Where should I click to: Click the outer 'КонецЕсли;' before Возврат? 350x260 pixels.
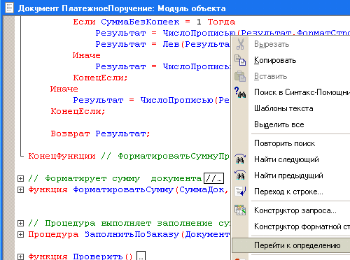pyautogui.click(x=78, y=111)
